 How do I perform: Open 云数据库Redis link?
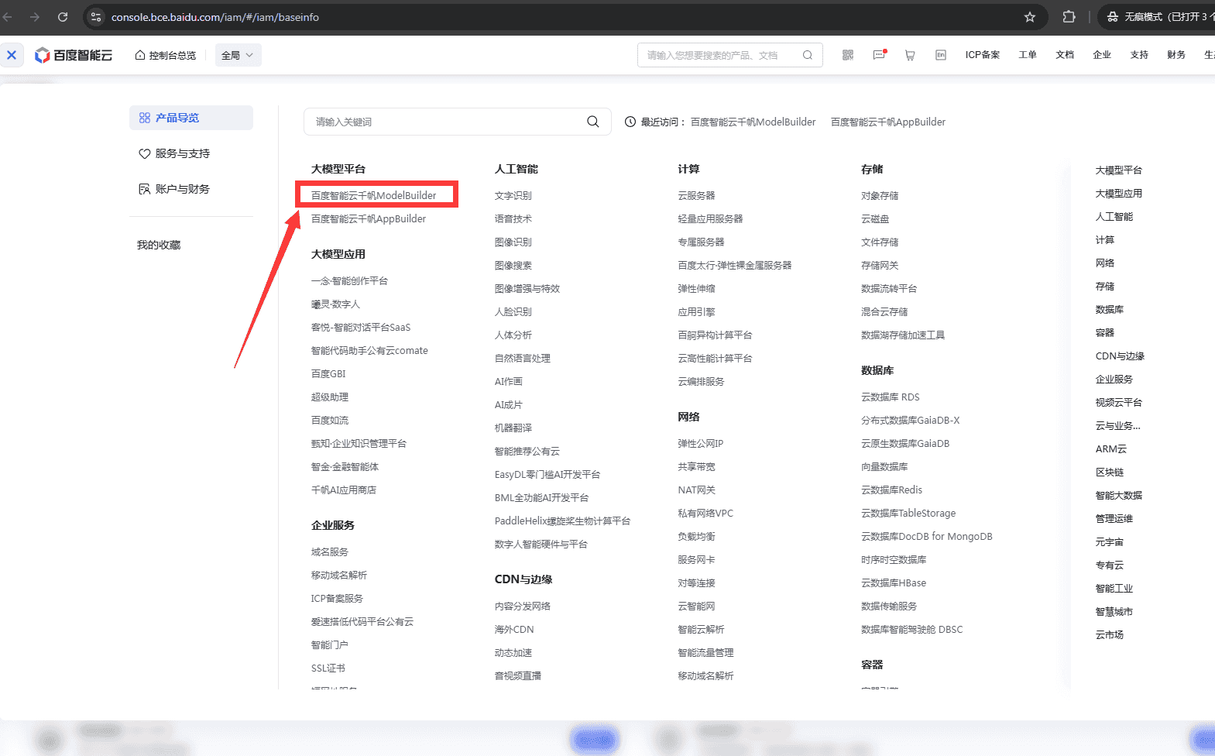tap(891, 490)
